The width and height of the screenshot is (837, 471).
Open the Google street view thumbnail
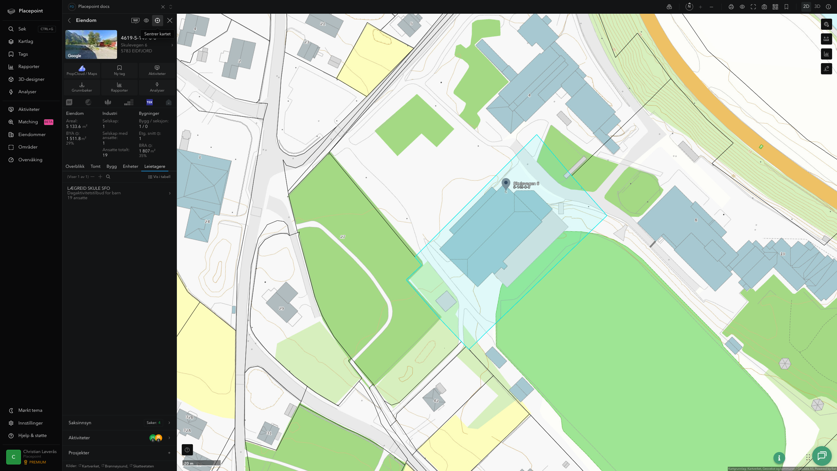point(91,44)
